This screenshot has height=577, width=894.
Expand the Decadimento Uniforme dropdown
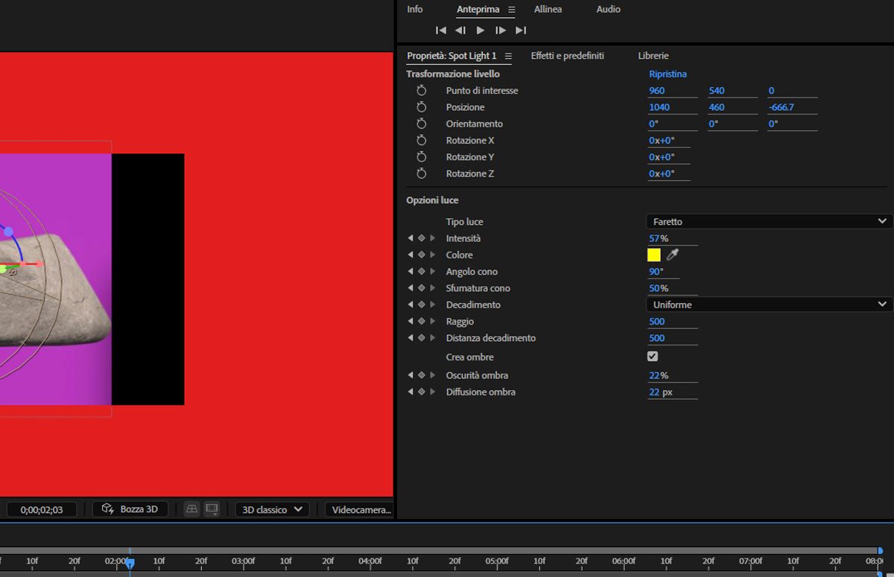pyautogui.click(x=767, y=305)
